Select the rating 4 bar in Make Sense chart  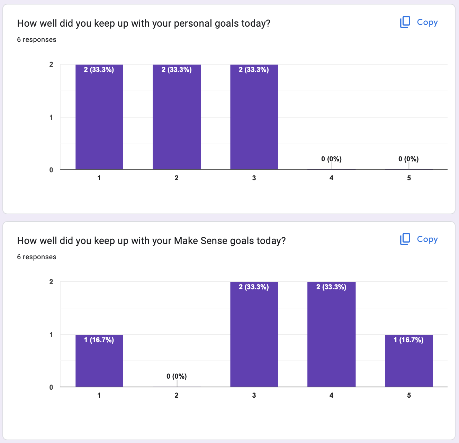(x=331, y=334)
